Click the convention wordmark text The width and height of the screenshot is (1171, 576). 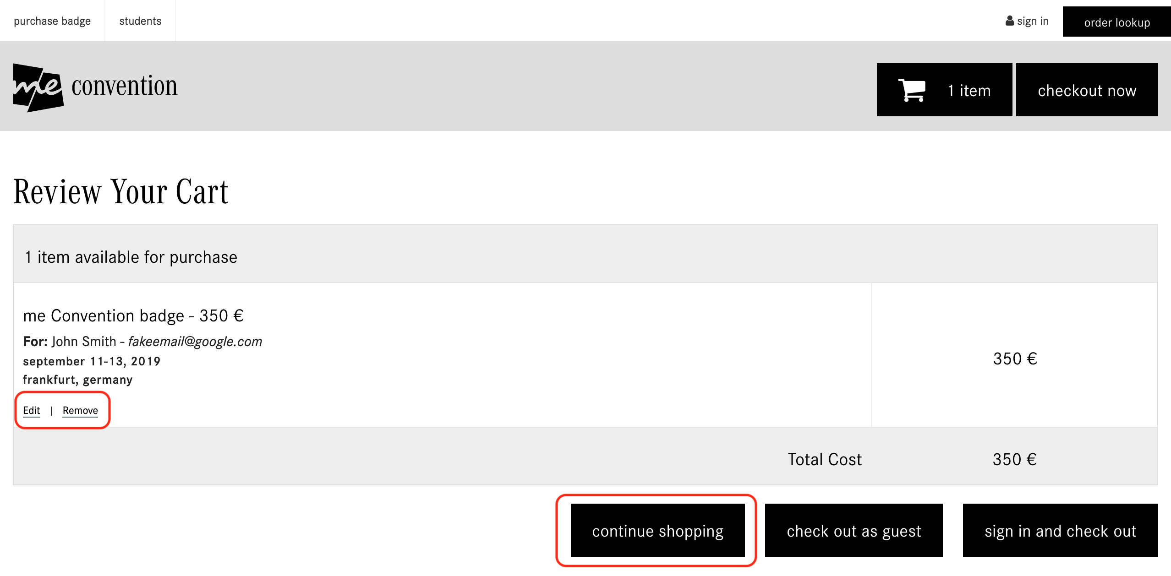pos(125,86)
